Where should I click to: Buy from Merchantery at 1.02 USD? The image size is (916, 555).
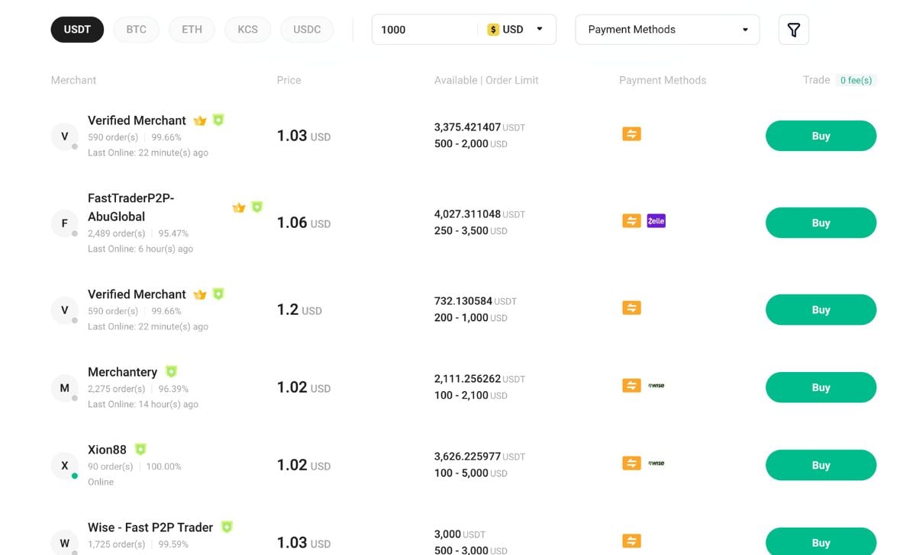(x=821, y=387)
